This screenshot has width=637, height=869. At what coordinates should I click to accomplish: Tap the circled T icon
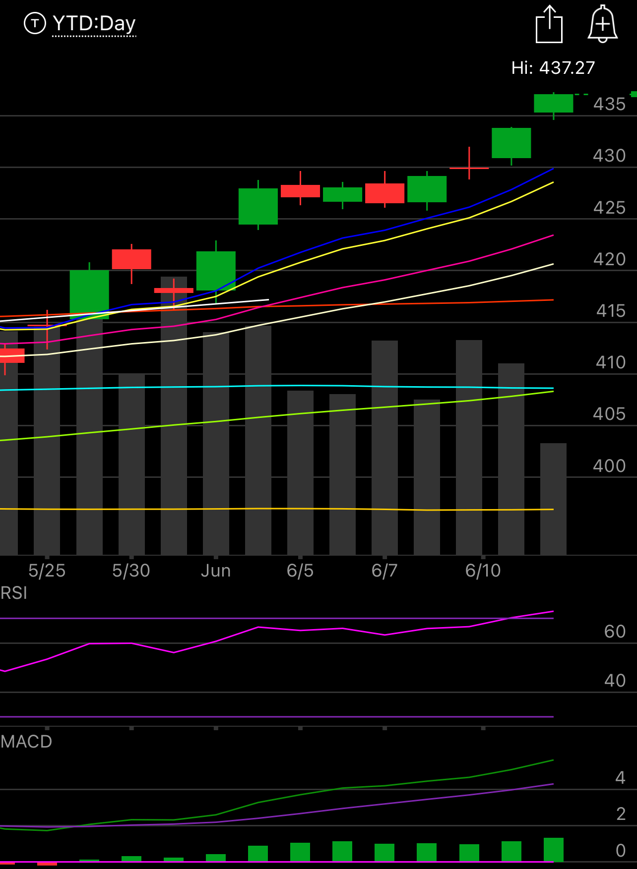pos(35,23)
